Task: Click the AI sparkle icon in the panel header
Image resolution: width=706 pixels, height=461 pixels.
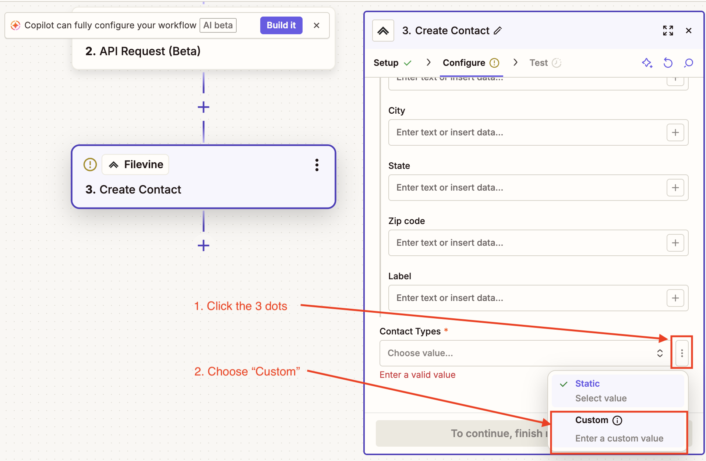Action: [x=647, y=63]
